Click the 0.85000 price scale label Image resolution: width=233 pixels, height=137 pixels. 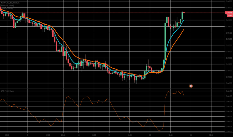tap(229, 77)
